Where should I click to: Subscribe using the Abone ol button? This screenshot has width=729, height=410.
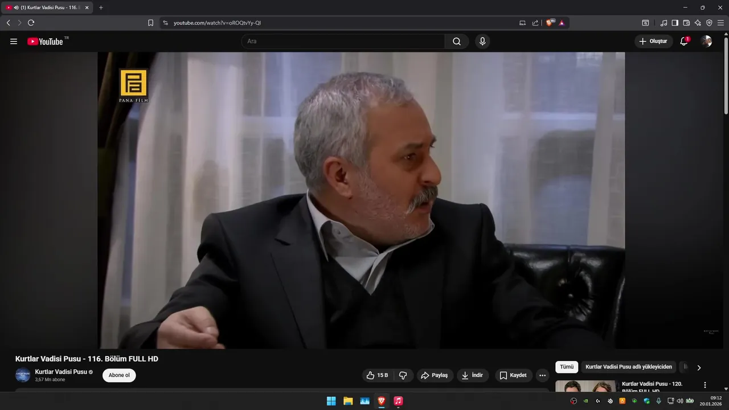coord(119,375)
